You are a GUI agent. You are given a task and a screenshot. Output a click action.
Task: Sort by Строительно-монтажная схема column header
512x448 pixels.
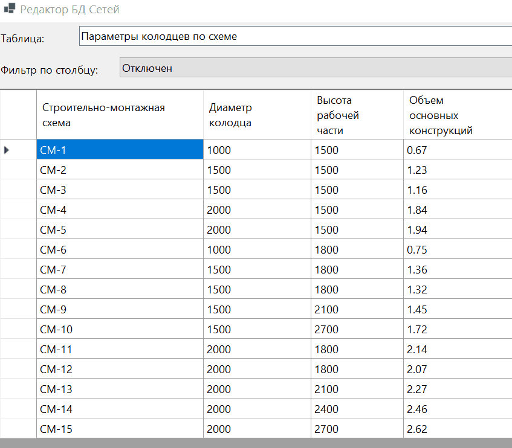[120, 115]
